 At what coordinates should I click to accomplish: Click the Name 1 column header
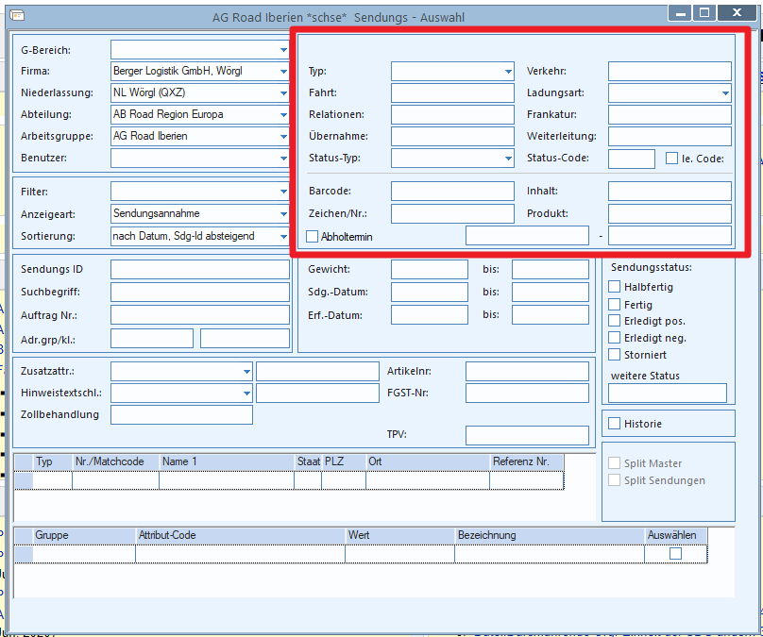(x=228, y=462)
